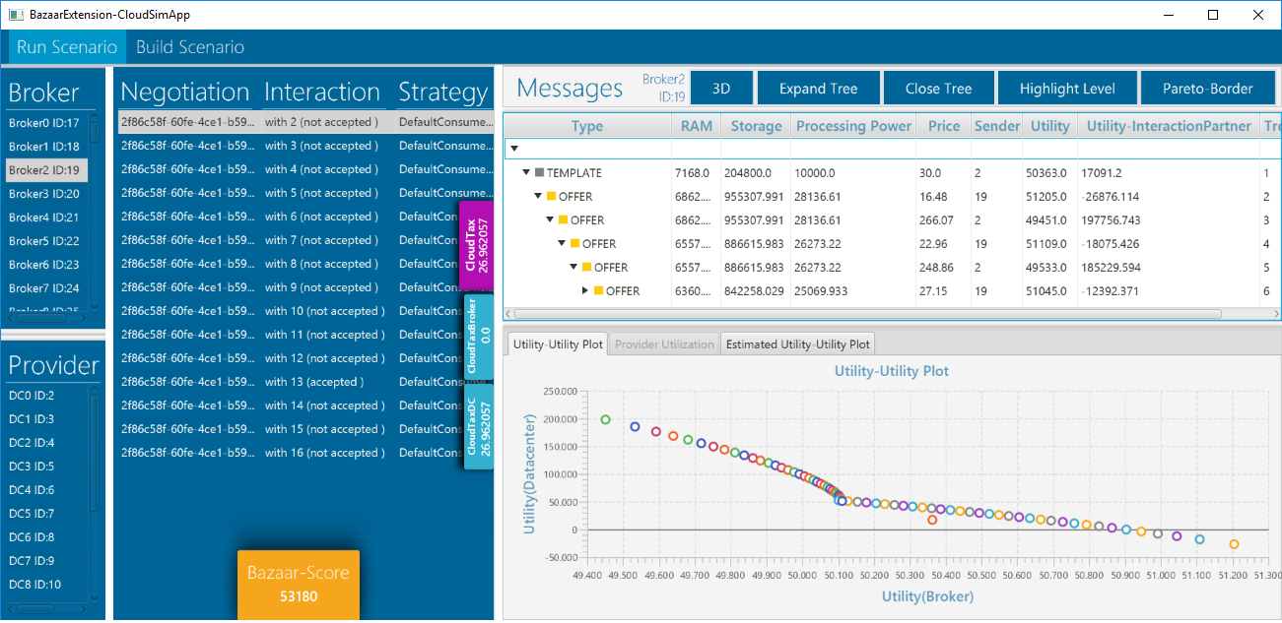Collapse the OFFER node priced 266.07
Viewport: 1282px width, 623px height.
(550, 220)
